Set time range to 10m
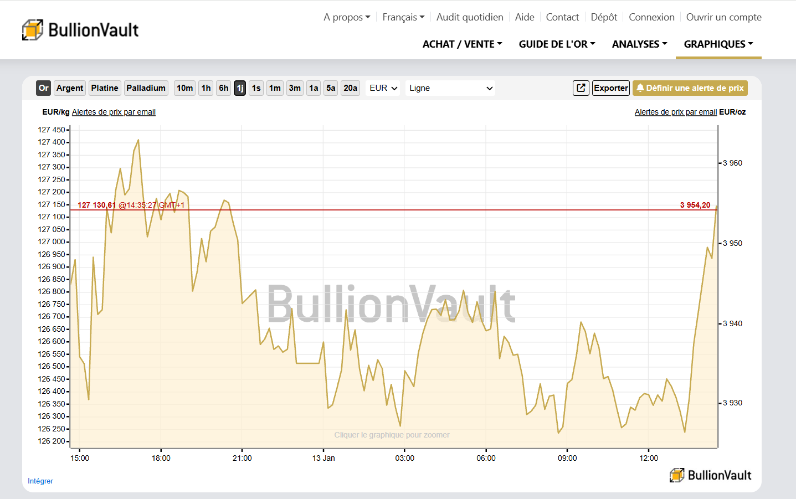The width and height of the screenshot is (796, 499). tap(184, 88)
